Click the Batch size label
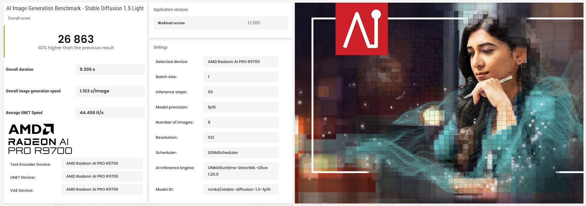 pos(166,77)
